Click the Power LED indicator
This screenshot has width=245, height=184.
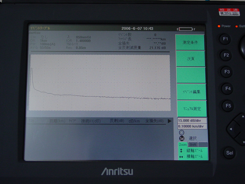tap(219, 26)
